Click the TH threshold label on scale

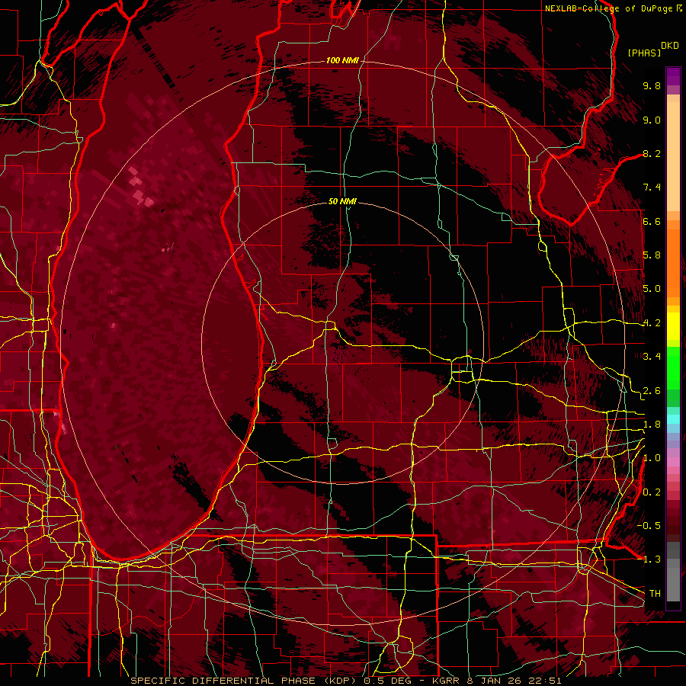pyautogui.click(x=655, y=593)
